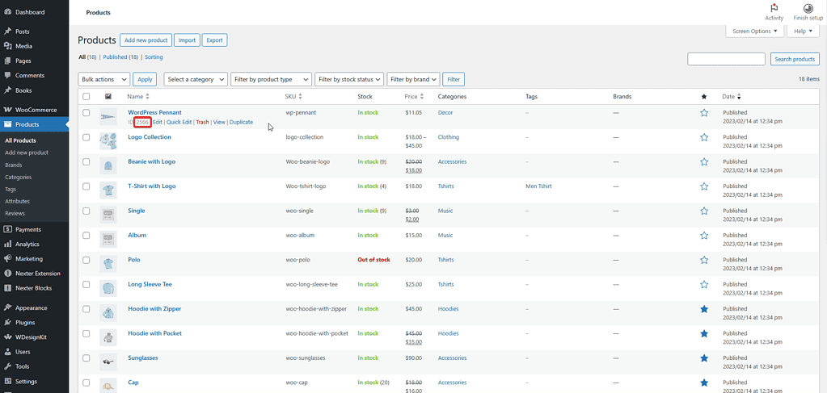This screenshot has height=393, width=827.
Task: Open the WooCommerce logo icon
Action: click(x=7, y=110)
